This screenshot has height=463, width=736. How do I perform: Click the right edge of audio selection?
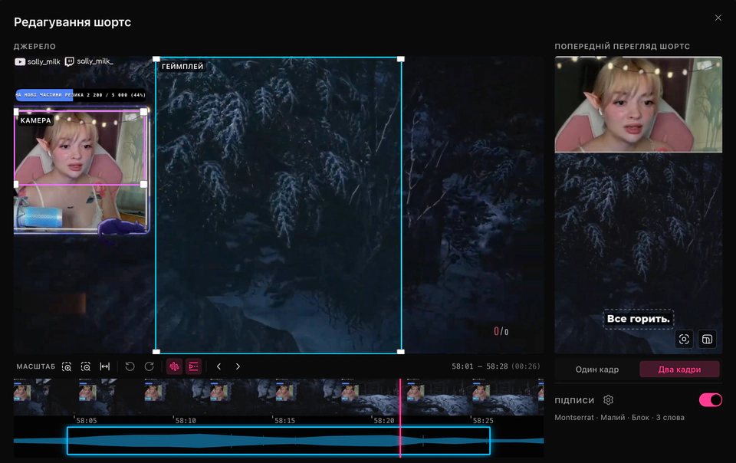click(490, 441)
